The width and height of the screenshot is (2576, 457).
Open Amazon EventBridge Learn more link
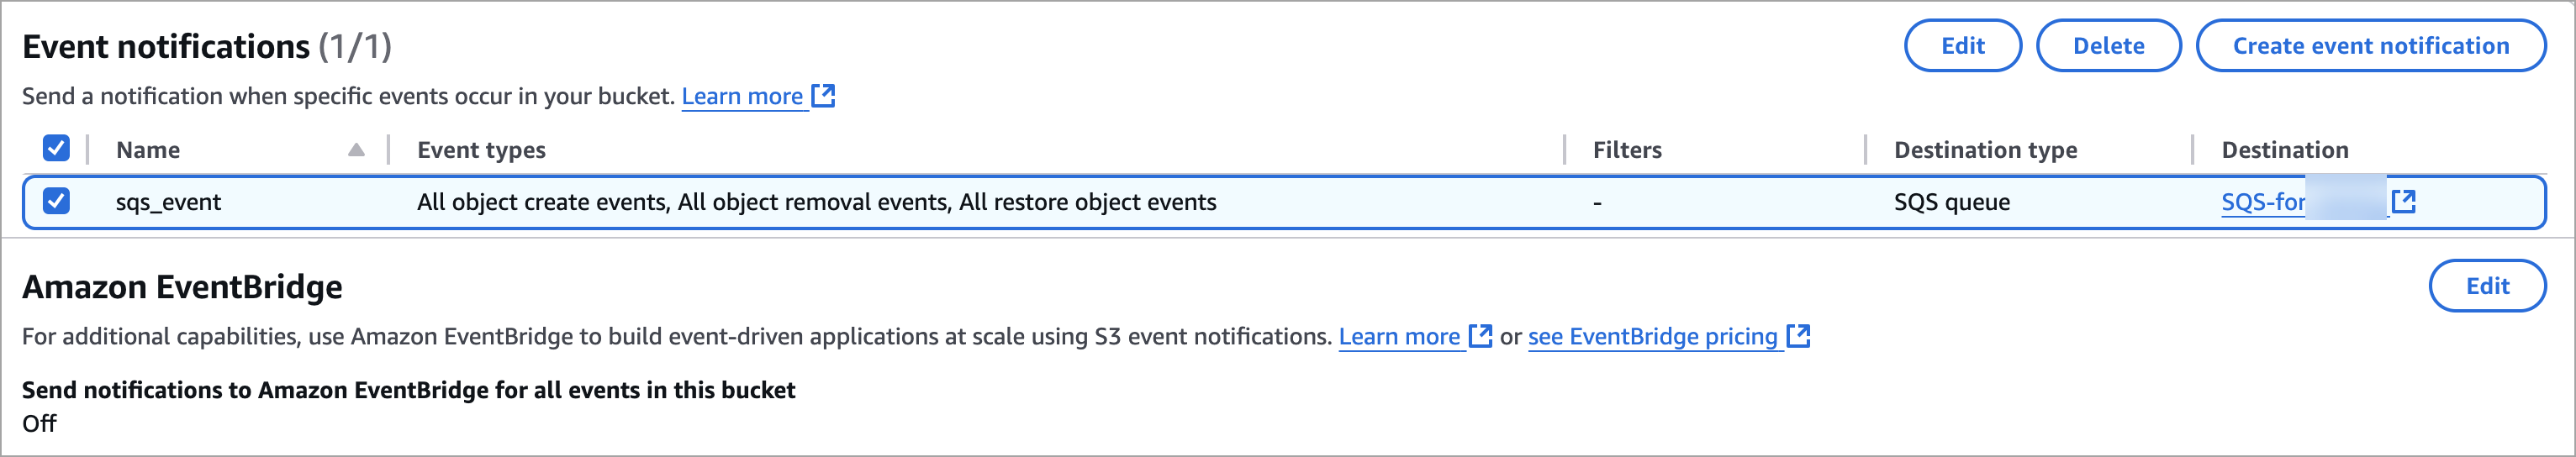tap(1399, 336)
